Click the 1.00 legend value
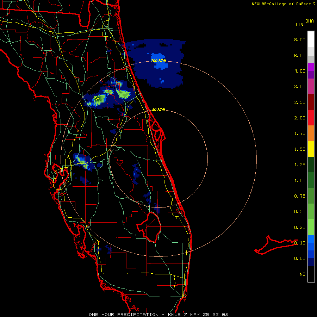Screen dimensions: 317x317 300,181
